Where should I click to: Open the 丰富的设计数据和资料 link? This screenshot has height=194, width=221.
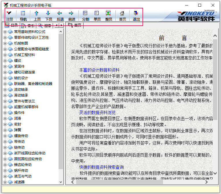click(99, 70)
